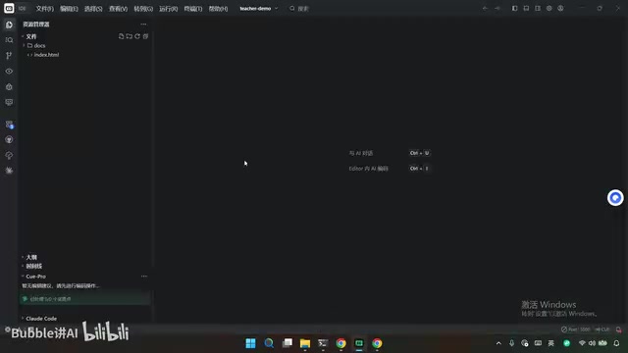The width and height of the screenshot is (628, 353).
Task: Open the volume control in the system tray
Action: (x=592, y=343)
